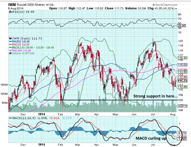This screenshot has height=147, width=191.
Task: Click the boxed lower band label 110.56
Action: pos(182,87)
